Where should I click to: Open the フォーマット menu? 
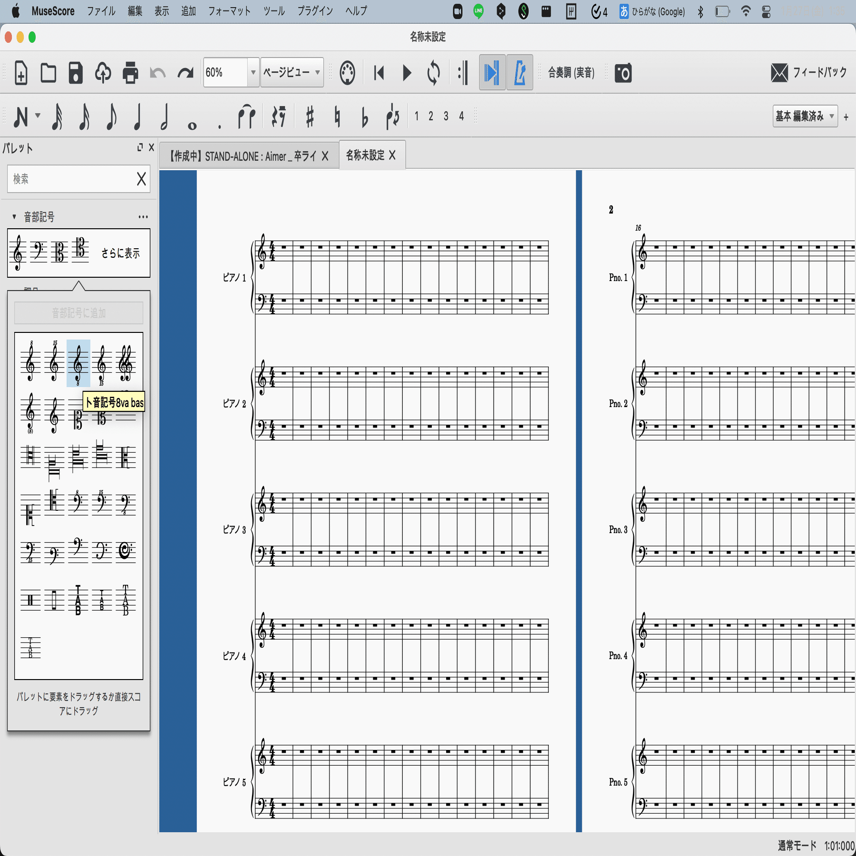[229, 11]
